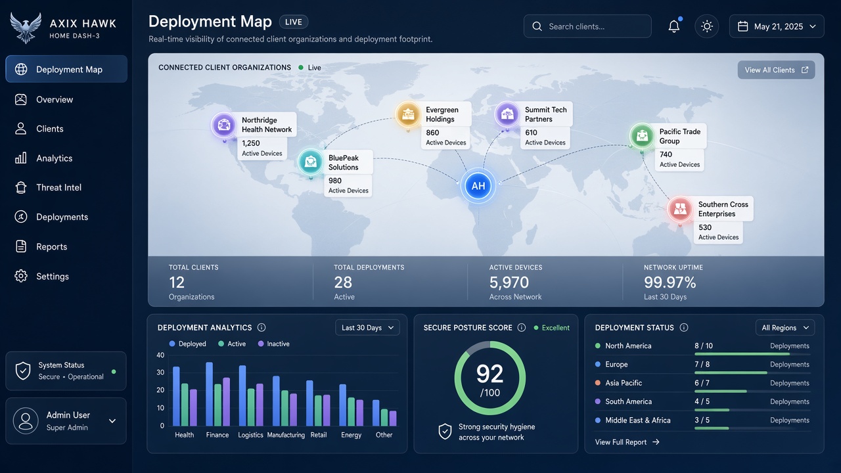Focus the Search clients field
Screen dimensions: 841x473
pos(587,26)
